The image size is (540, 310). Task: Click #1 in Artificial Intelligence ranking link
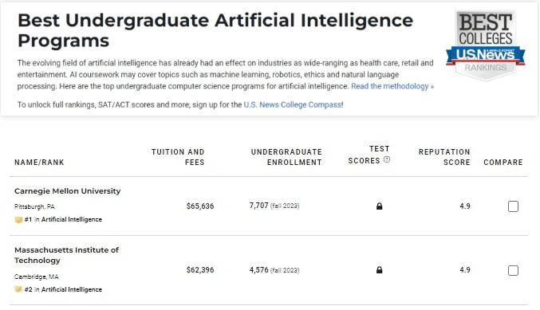(63, 219)
